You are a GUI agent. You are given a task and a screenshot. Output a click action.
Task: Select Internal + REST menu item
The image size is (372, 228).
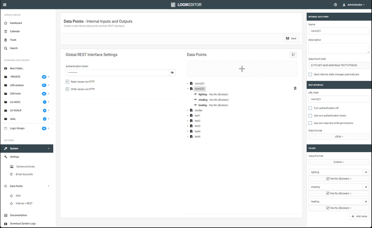click(x=24, y=203)
